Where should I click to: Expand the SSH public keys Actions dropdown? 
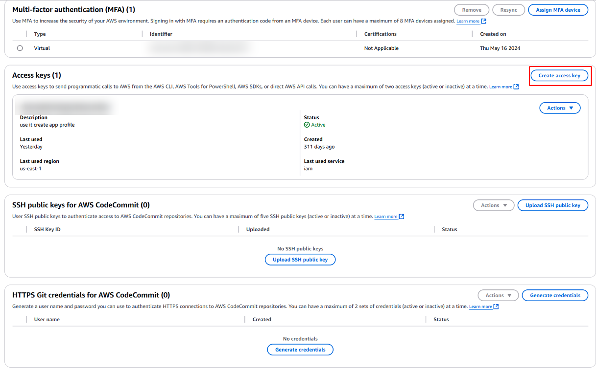point(493,205)
